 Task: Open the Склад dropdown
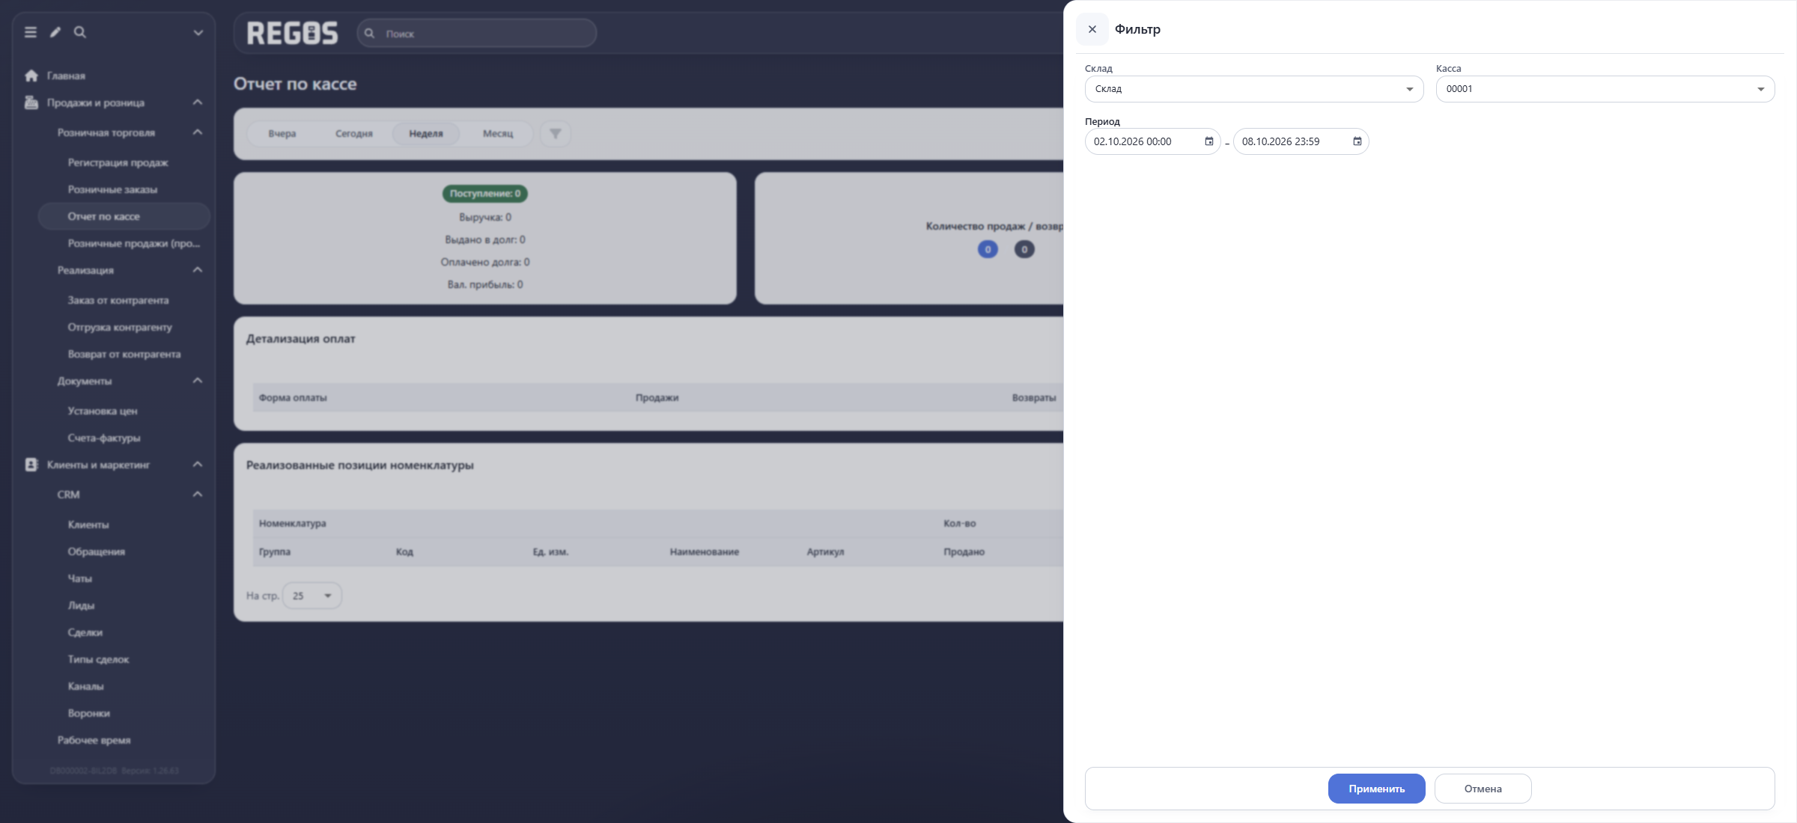(x=1254, y=89)
